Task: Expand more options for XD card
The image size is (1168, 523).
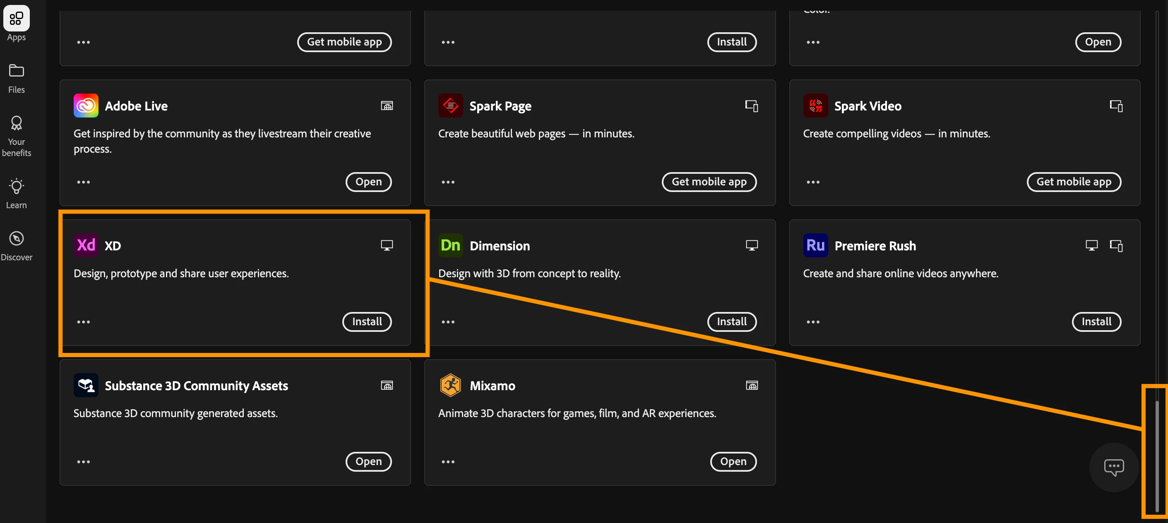Action: (x=84, y=322)
